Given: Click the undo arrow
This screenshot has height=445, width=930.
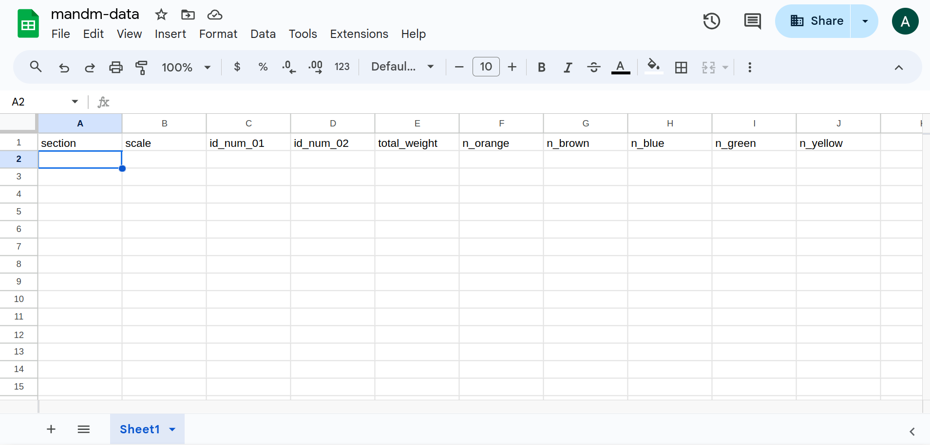Looking at the screenshot, I should (x=64, y=67).
